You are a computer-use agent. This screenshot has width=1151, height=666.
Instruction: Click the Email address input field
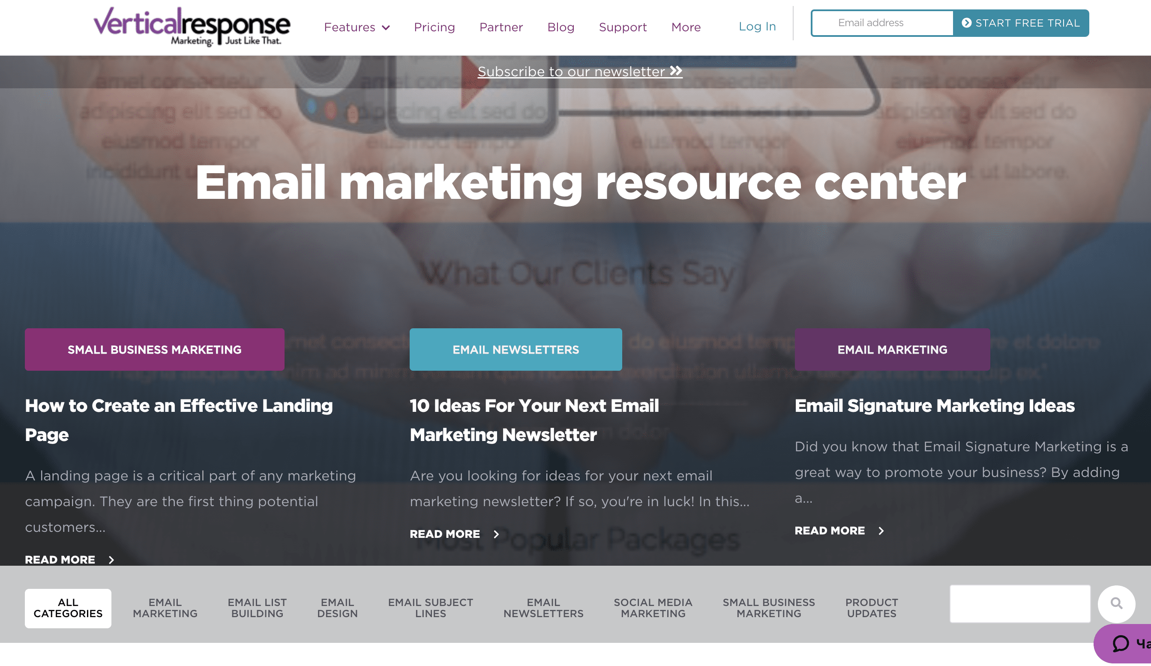coord(881,22)
